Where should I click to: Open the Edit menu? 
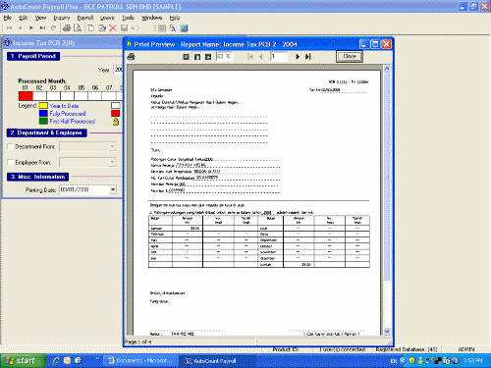[x=24, y=18]
